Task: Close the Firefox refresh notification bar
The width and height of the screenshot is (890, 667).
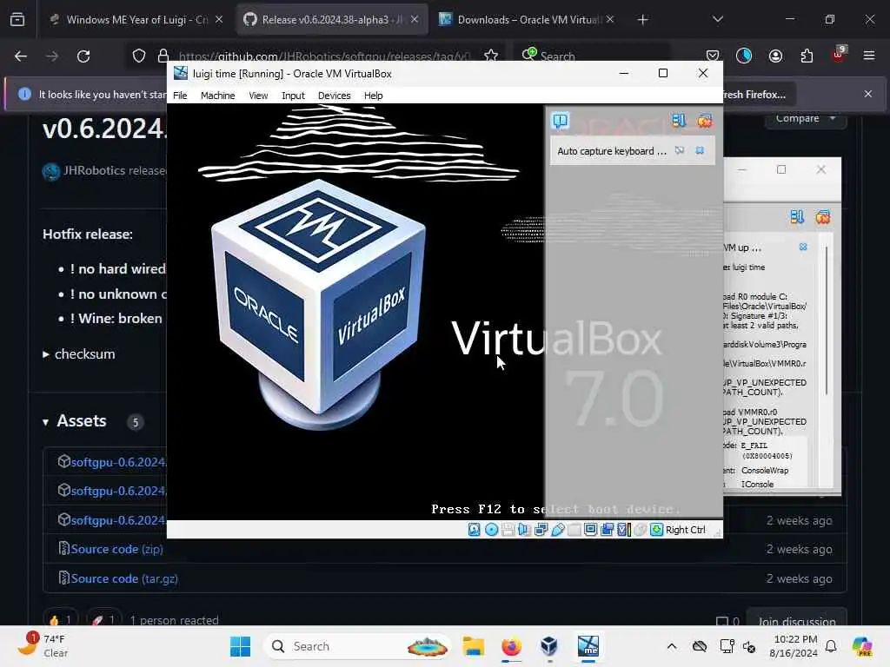Action: coord(868,94)
